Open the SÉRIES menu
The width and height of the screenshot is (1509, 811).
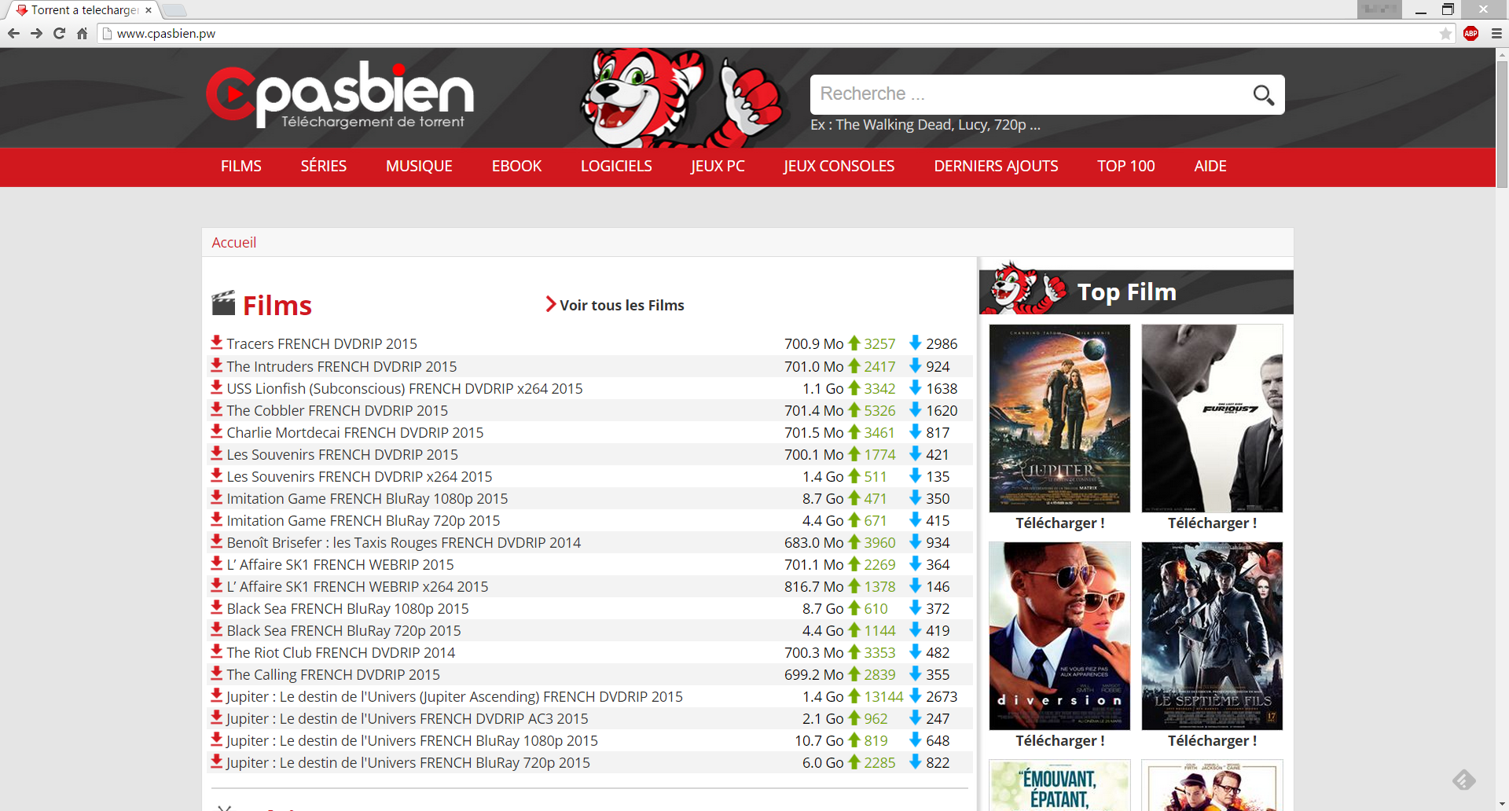(324, 167)
